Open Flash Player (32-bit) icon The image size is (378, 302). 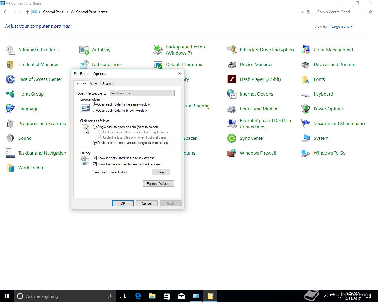[x=232, y=79]
